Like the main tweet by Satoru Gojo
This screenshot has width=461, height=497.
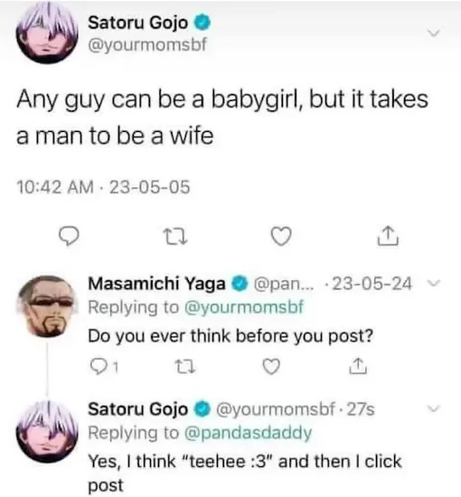[x=281, y=237]
